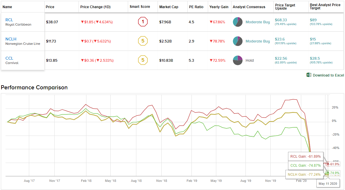Click RCL price $38.07

pyautogui.click(x=52, y=22)
